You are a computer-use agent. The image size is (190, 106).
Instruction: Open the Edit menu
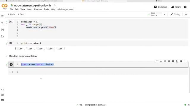click(17, 9)
